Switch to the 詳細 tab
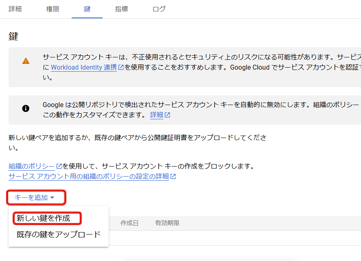This screenshot has height=261, width=361. pyautogui.click(x=15, y=9)
